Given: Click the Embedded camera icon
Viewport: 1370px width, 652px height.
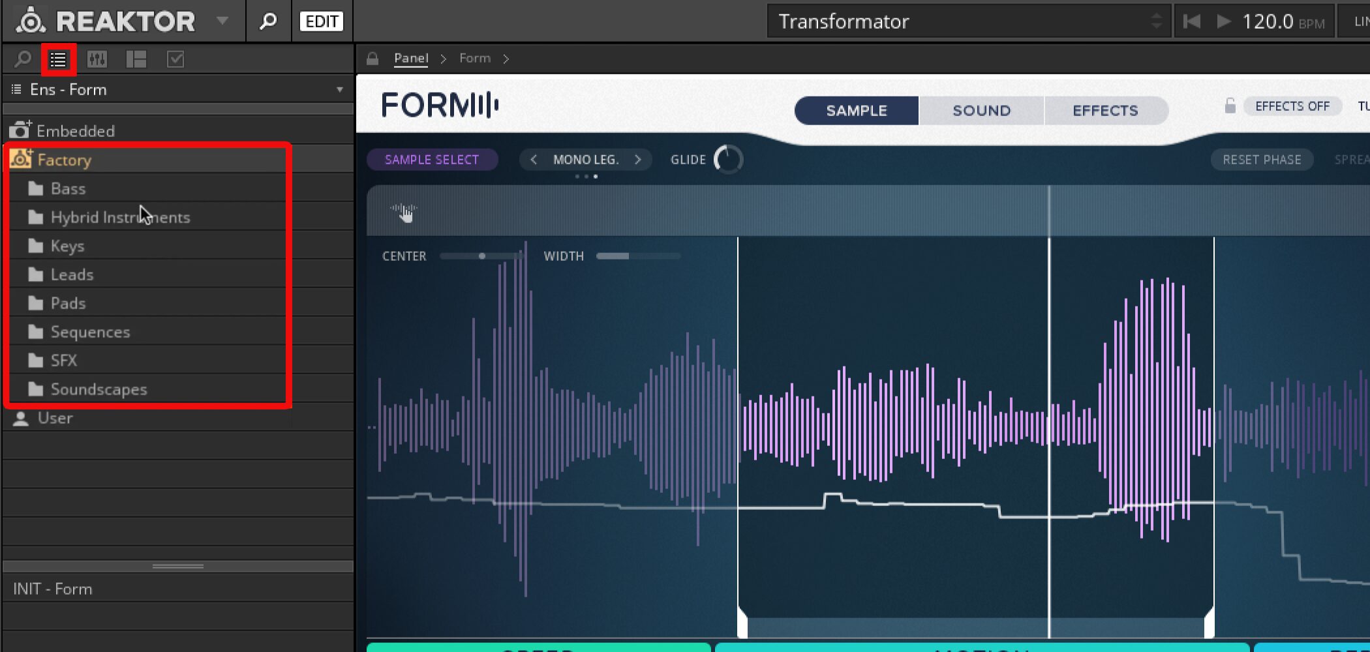Looking at the screenshot, I should pos(20,130).
